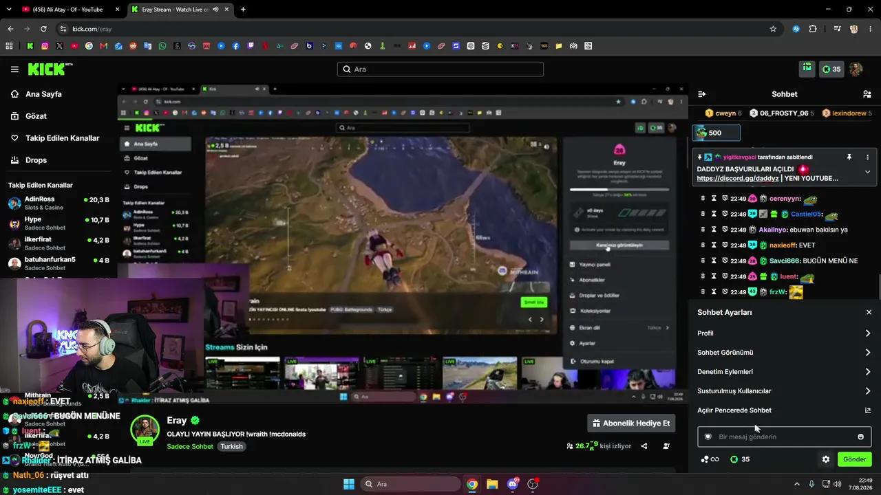Click the Windows taskbar Ara search box
Image resolution: width=881 pixels, height=495 pixels.
point(410,484)
